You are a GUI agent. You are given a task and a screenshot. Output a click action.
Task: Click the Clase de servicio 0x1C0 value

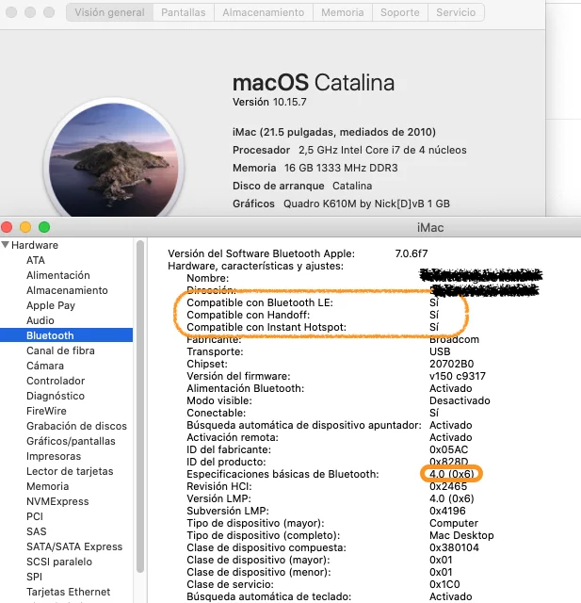(444, 584)
